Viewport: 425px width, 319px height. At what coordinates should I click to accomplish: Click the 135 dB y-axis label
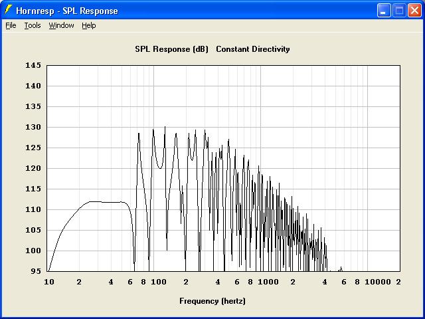click(x=33, y=106)
